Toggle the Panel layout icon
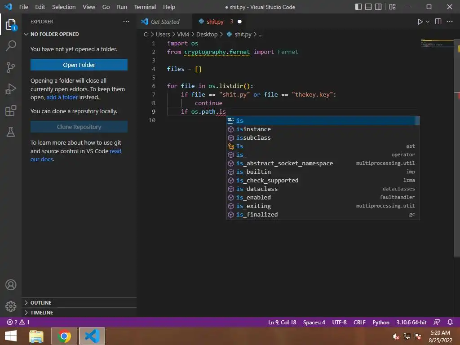This screenshot has height=345, width=460. [368, 7]
